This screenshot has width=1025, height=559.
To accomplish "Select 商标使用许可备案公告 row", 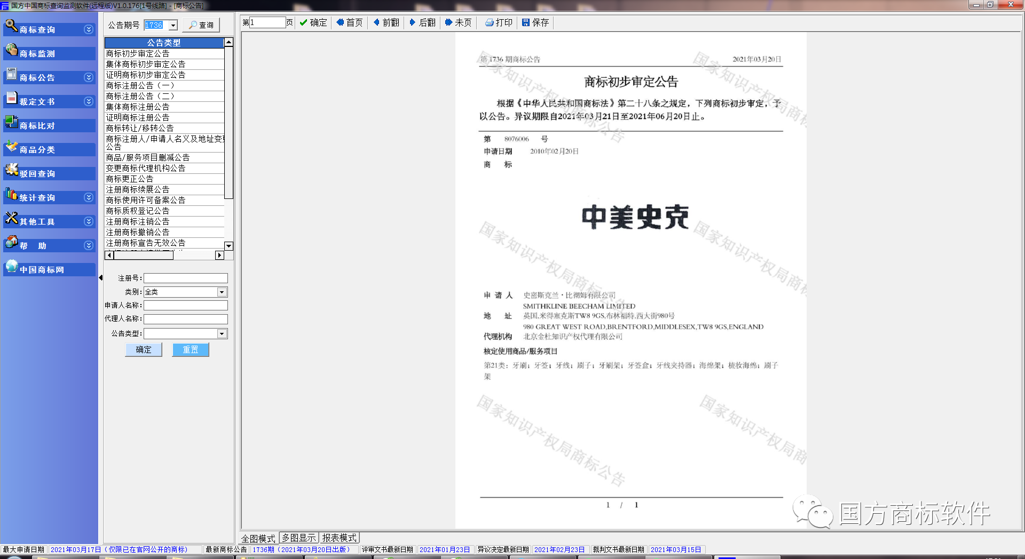I will pyautogui.click(x=164, y=200).
